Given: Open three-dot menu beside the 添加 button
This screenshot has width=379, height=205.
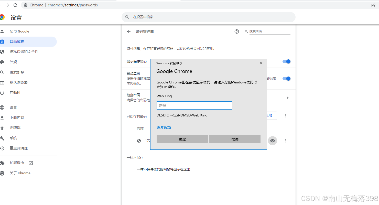Looking at the screenshot, I should [286, 116].
